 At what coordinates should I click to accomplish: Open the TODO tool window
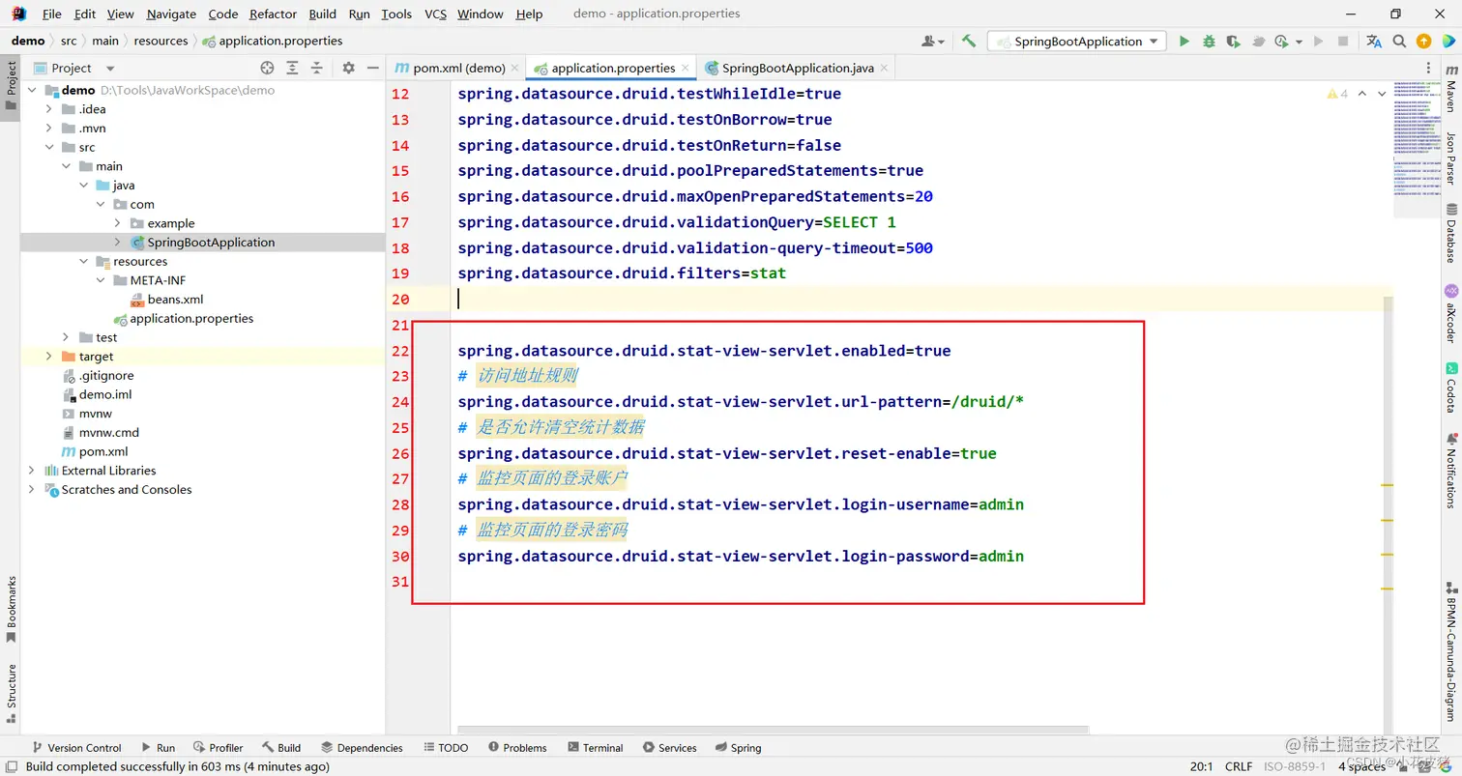pyautogui.click(x=446, y=747)
